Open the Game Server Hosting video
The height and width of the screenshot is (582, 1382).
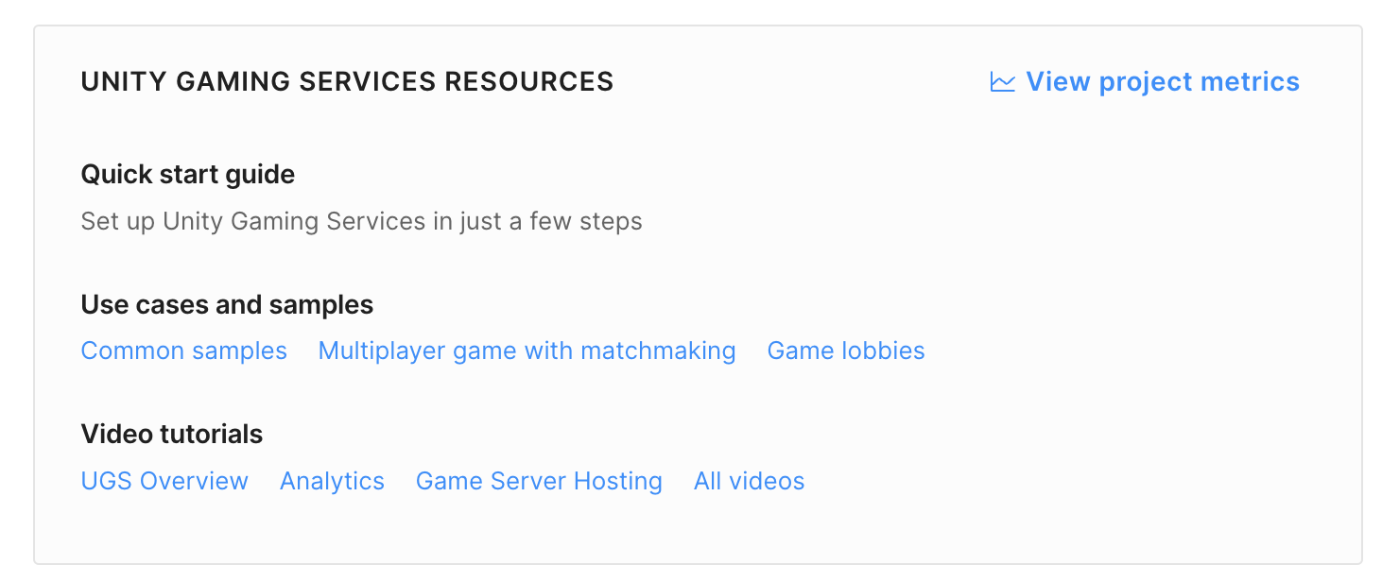click(x=539, y=481)
